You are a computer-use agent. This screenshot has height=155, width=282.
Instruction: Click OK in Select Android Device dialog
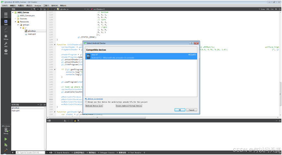click(180, 110)
